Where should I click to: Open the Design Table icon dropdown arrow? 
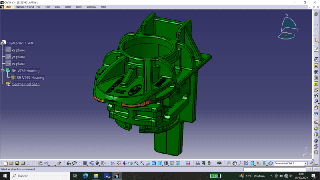(x=88, y=165)
